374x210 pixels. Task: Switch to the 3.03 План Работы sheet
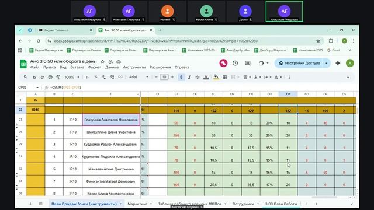point(281,204)
